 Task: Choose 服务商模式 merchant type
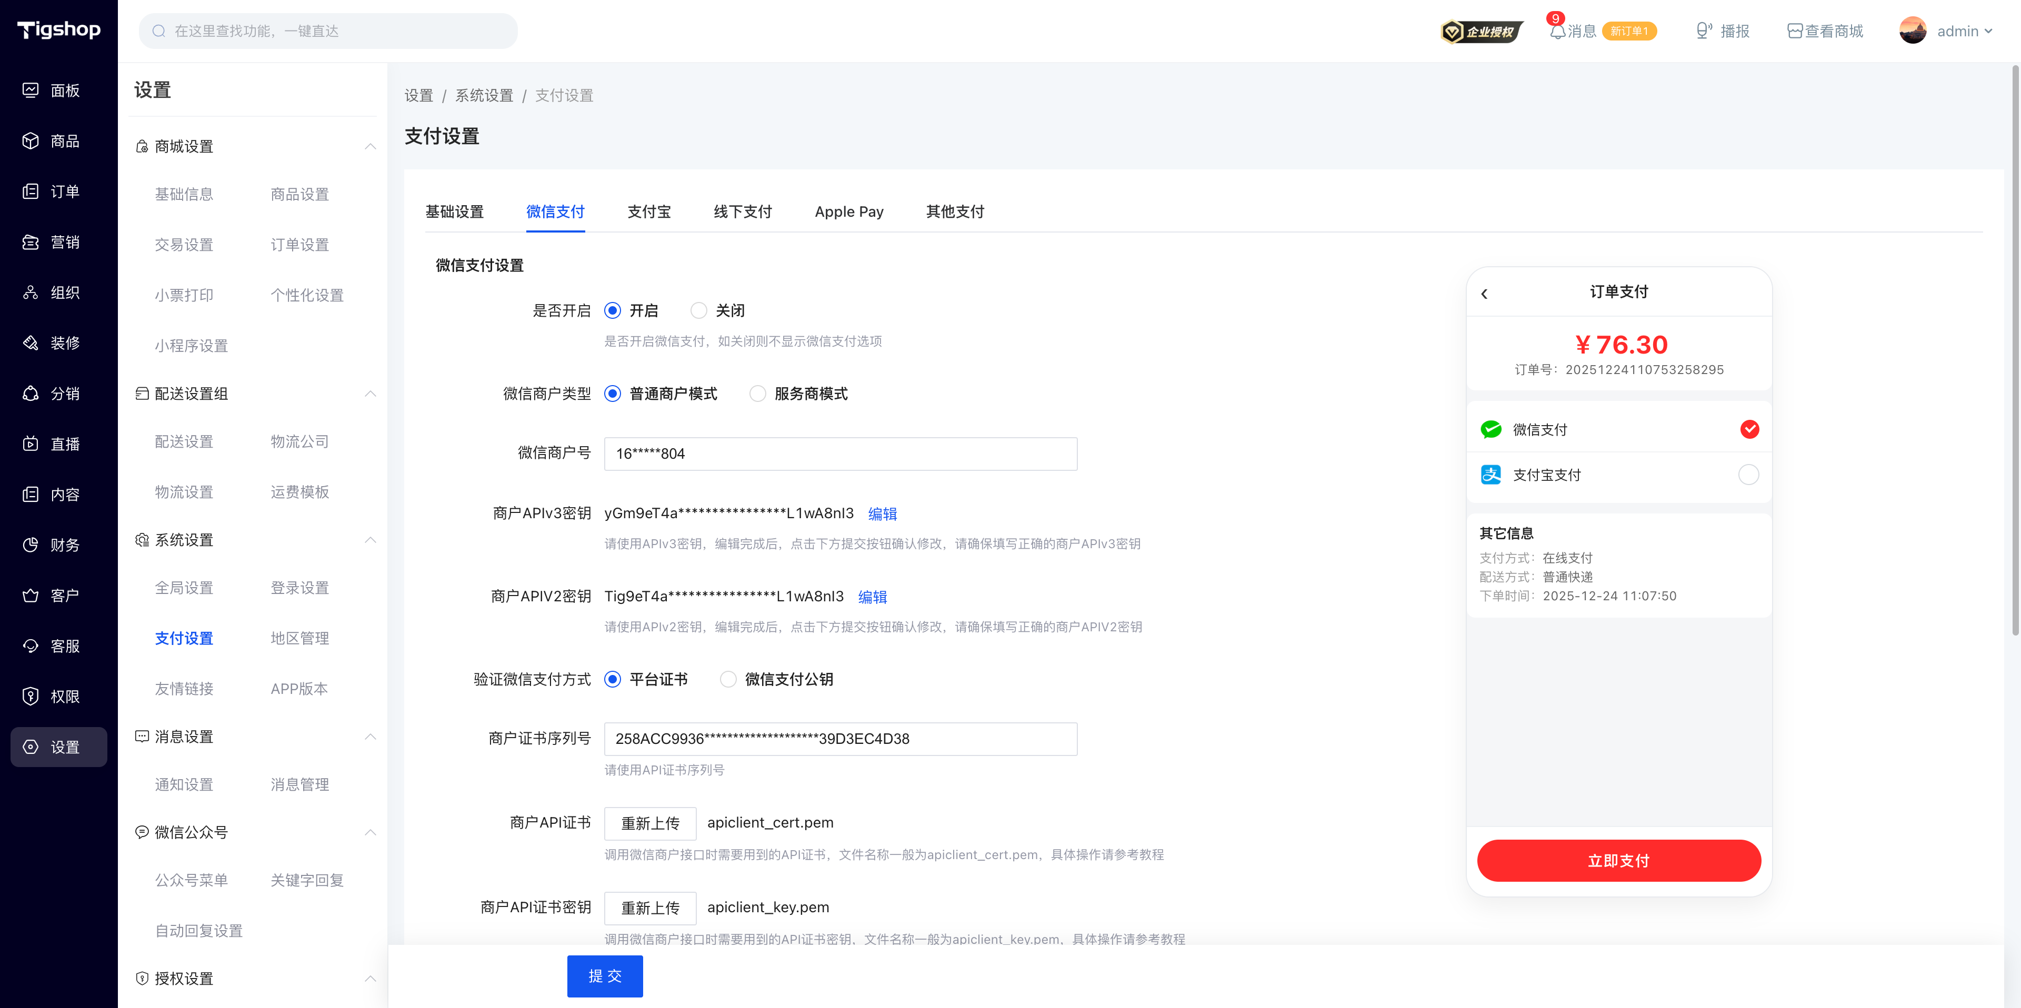pyautogui.click(x=757, y=394)
